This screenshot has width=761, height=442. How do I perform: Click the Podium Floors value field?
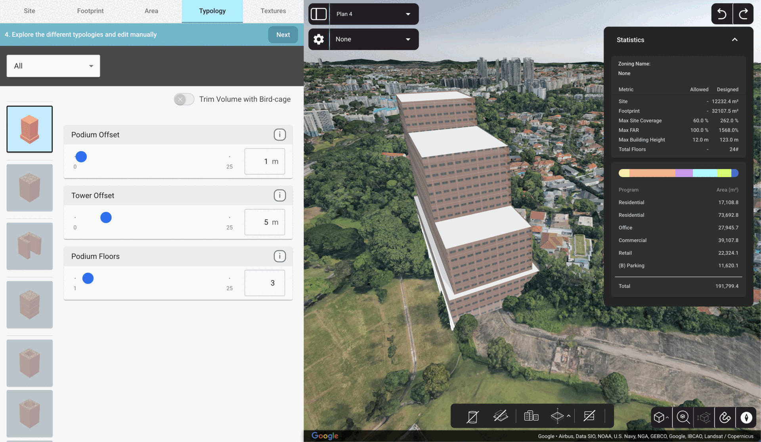coord(264,283)
